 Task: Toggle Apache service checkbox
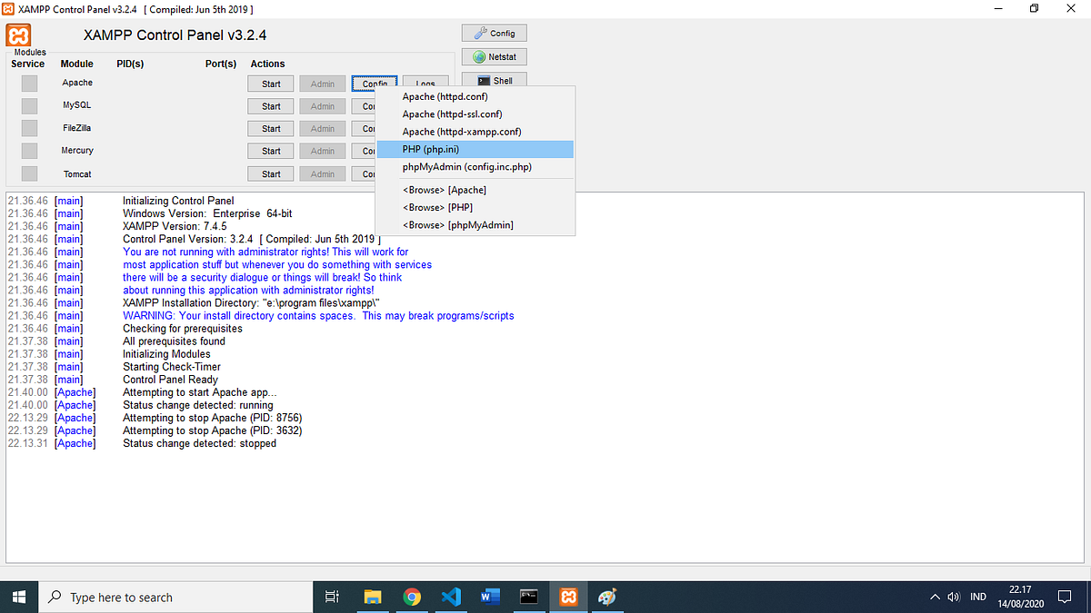30,83
